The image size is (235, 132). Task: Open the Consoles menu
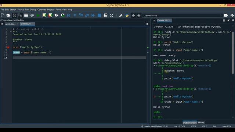[x=41, y=10]
